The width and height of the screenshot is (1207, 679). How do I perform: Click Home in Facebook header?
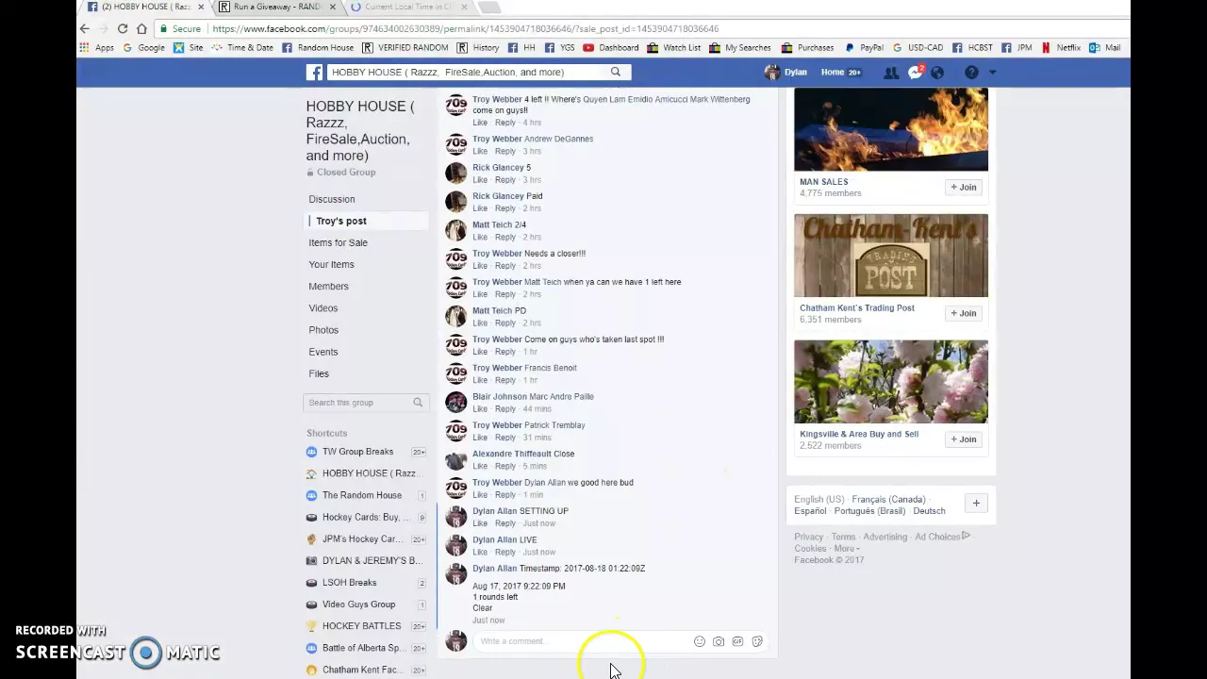[x=833, y=73]
